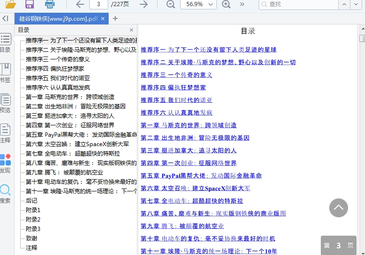The width and height of the screenshot is (365, 255).
Task: Open page link 第六章 太空召唤：建立SpaceX创新大军
Action: coord(196,188)
